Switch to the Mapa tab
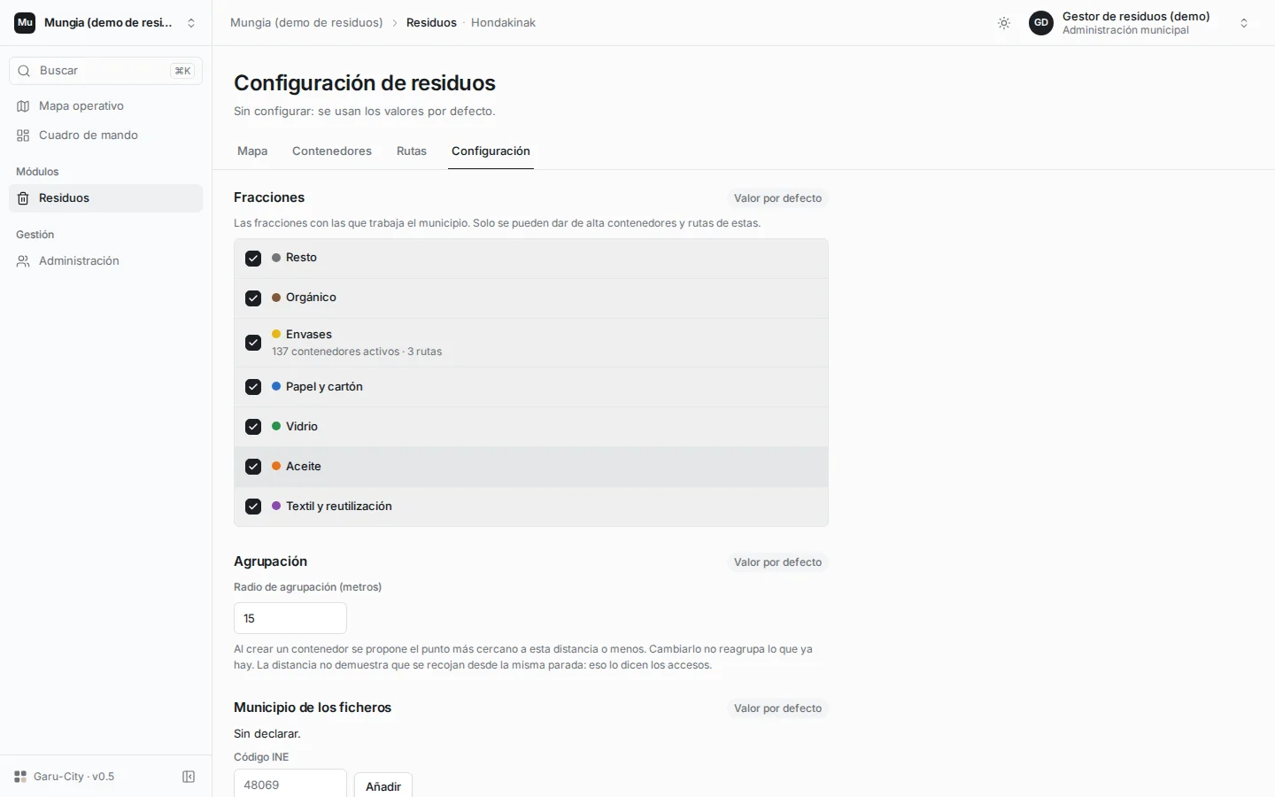Viewport: 1275px width, 797px height. 252,151
